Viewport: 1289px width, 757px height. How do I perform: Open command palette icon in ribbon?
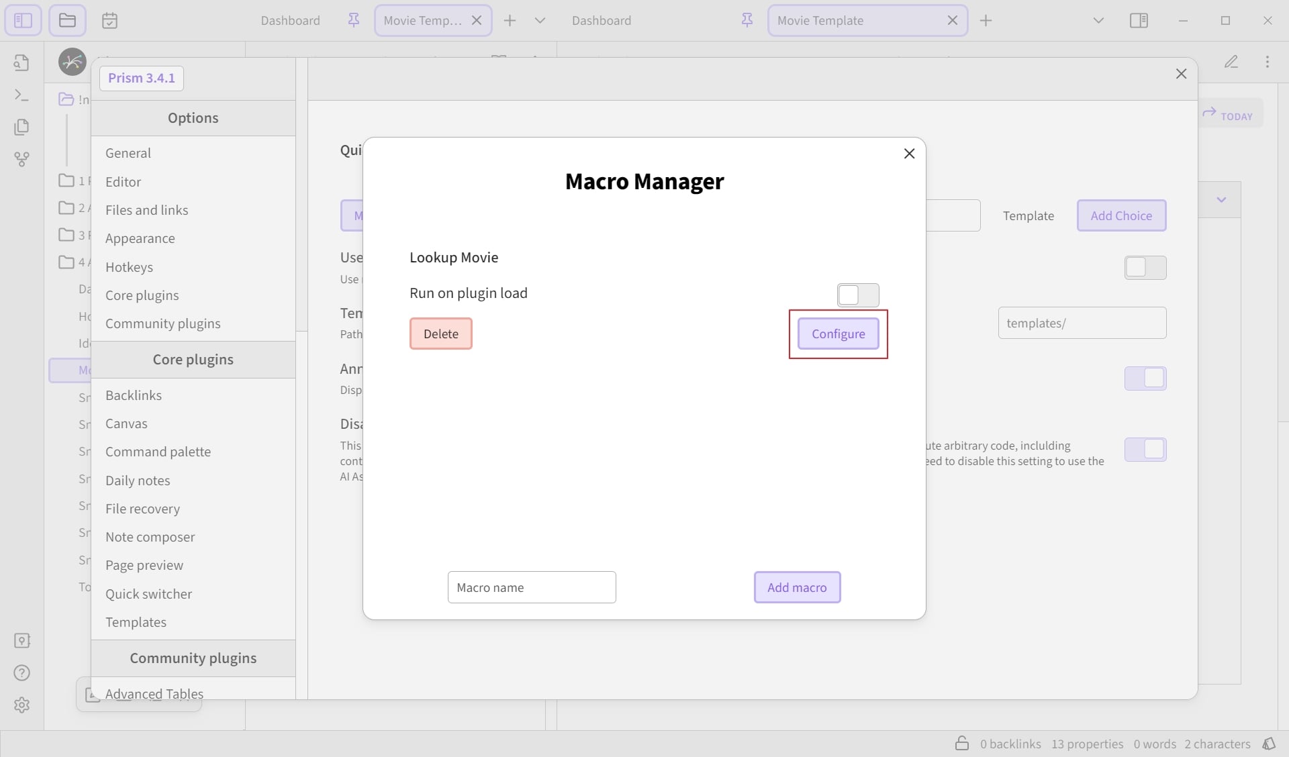click(x=21, y=95)
